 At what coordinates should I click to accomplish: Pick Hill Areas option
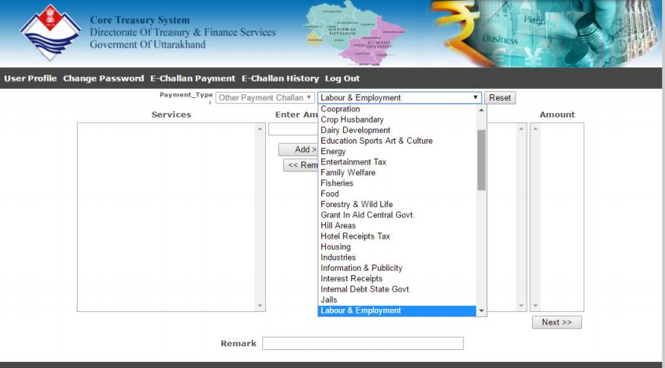[x=397, y=226]
